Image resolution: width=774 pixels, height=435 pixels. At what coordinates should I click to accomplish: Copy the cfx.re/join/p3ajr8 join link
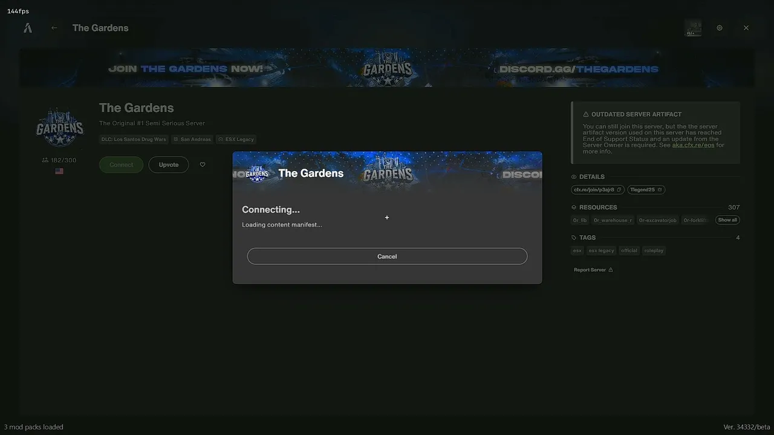[597, 190]
